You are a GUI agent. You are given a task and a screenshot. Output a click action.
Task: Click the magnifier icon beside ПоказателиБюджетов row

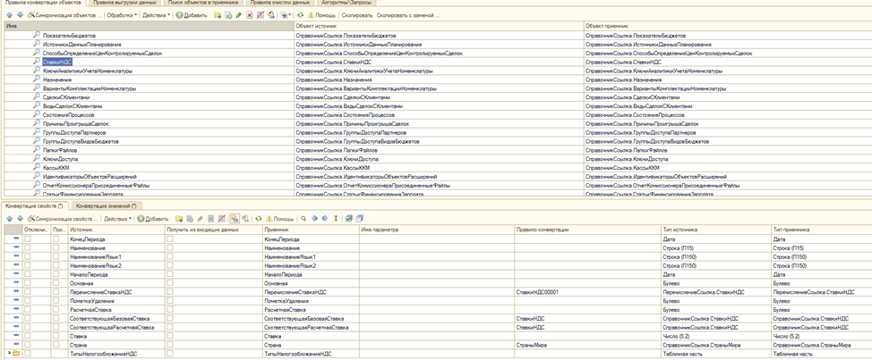(36, 35)
